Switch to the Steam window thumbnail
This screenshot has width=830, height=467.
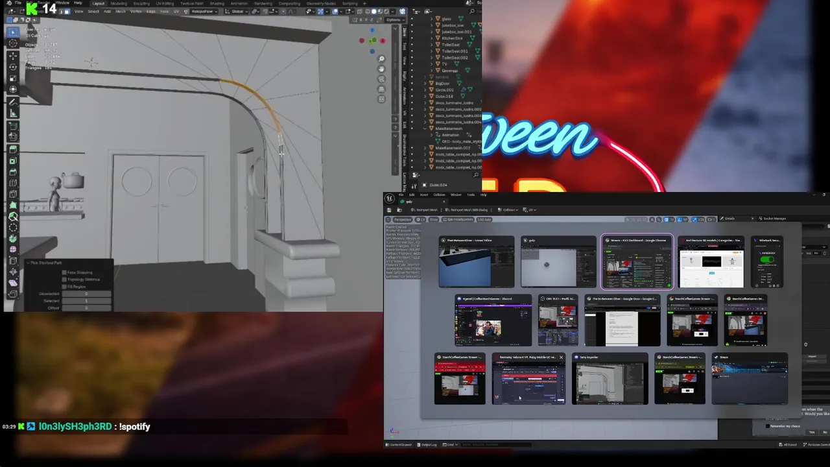click(750, 379)
